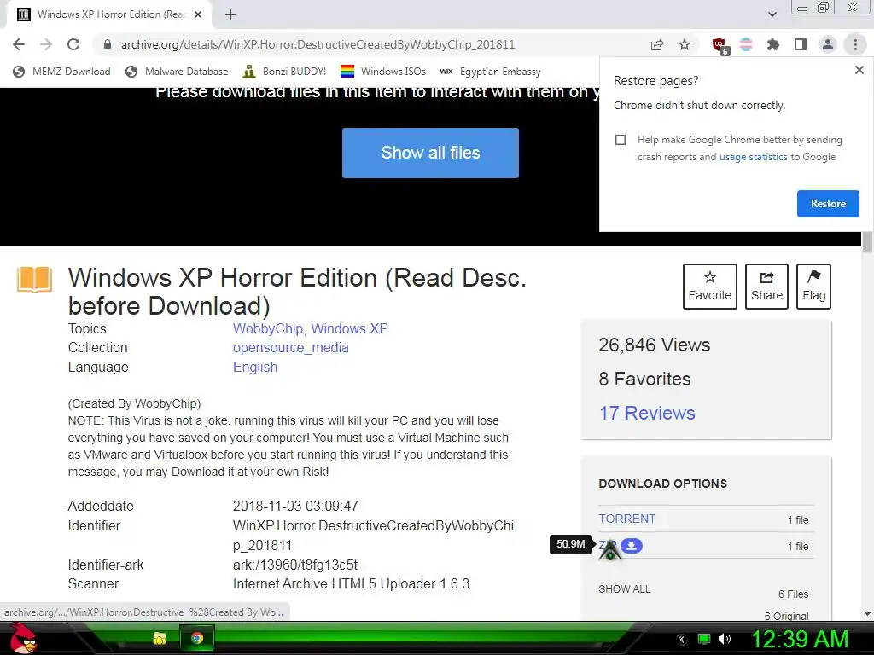
Task: Click Show all files button
Action: click(x=430, y=154)
